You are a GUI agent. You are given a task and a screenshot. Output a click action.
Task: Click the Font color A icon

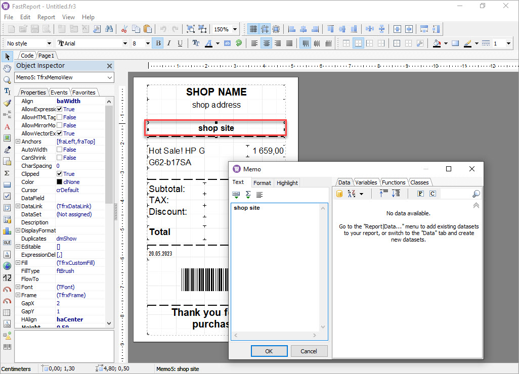(208, 43)
